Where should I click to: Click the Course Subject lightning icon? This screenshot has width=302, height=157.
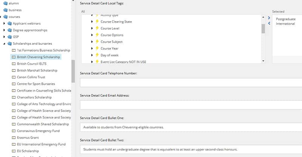tap(97, 41)
